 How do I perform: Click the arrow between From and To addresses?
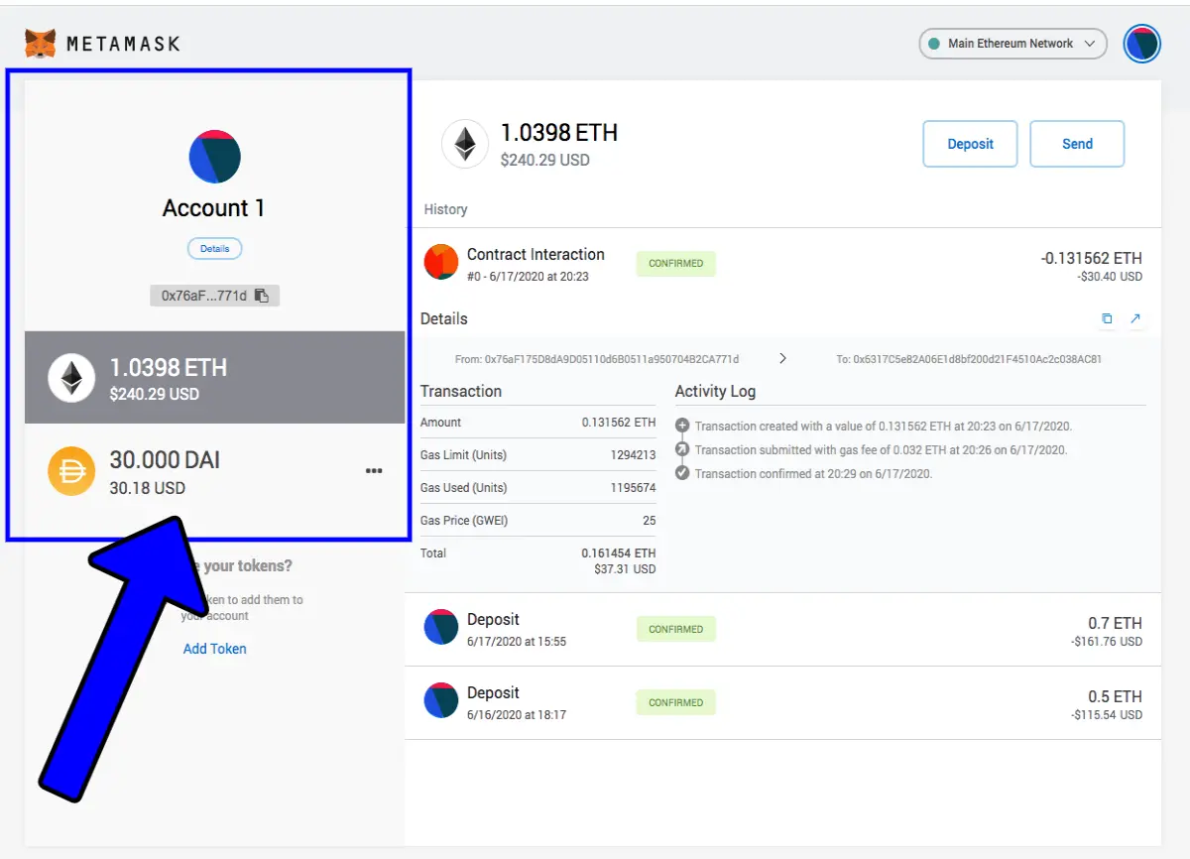[x=783, y=358]
